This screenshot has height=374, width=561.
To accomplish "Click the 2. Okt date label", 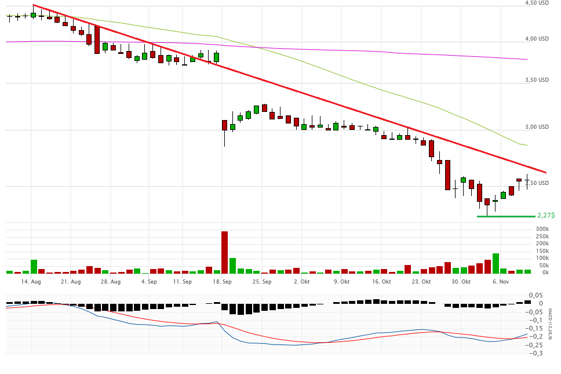I will tap(301, 282).
